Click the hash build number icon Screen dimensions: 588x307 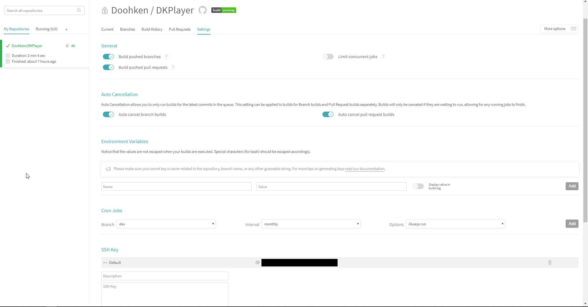pyautogui.click(x=67, y=46)
